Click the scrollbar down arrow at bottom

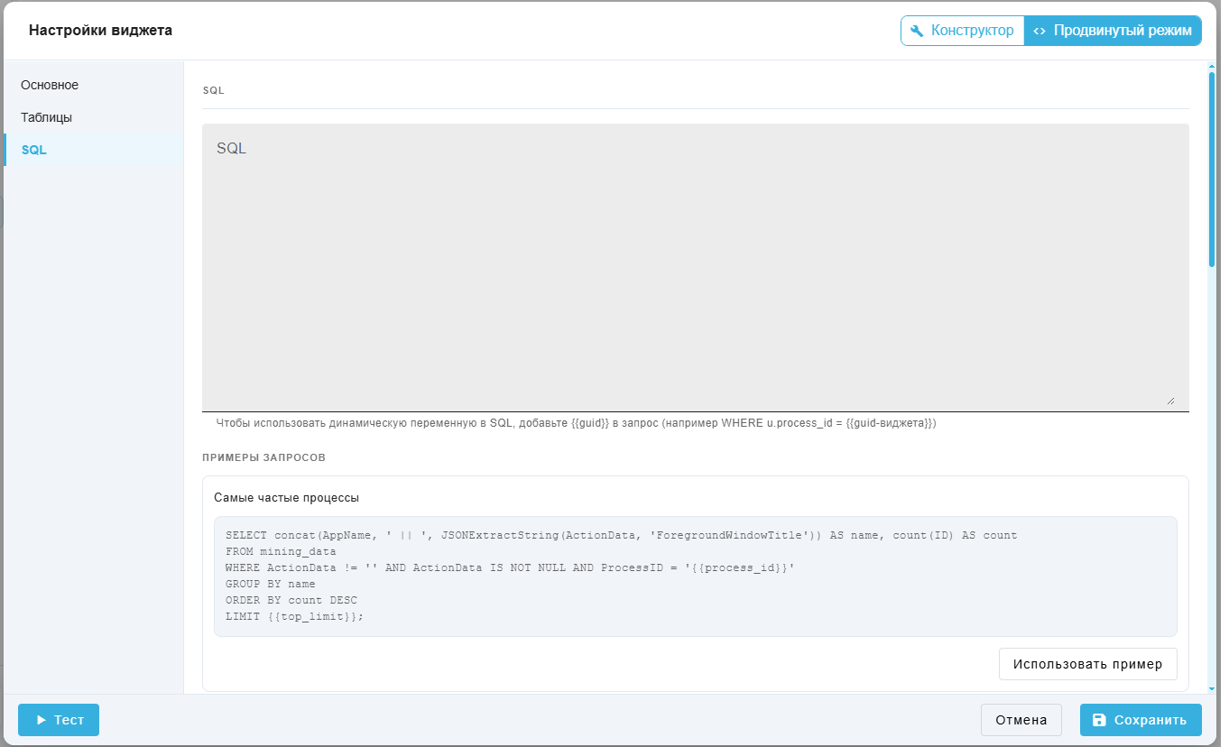point(1212,687)
